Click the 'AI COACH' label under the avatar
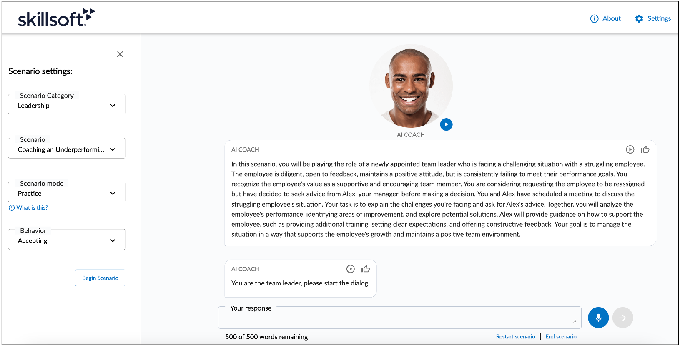Screen dimensions: 680x346 click(x=411, y=135)
